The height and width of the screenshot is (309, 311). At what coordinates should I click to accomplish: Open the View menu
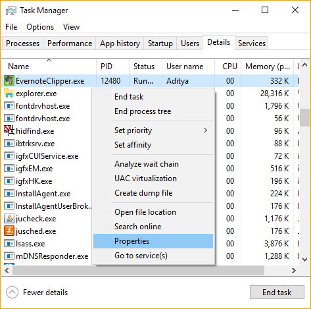[71, 27]
